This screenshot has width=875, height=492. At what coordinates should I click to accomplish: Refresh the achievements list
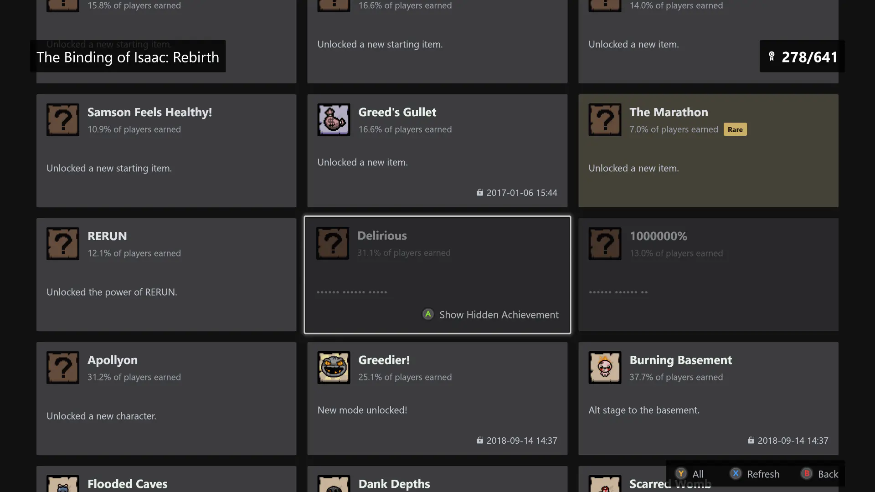point(755,474)
